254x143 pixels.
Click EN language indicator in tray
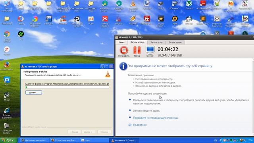(216, 140)
